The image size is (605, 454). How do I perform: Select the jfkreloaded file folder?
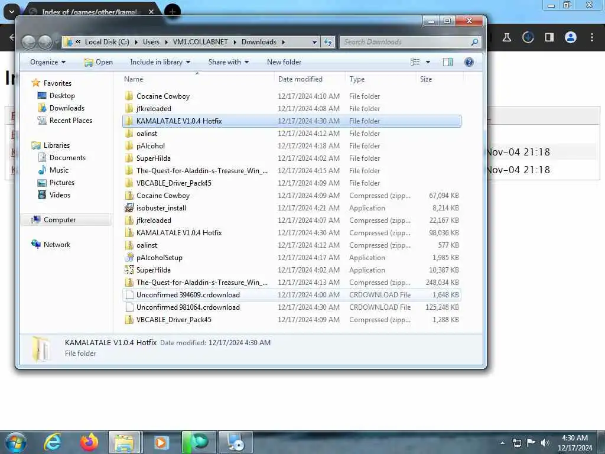click(x=292, y=109)
